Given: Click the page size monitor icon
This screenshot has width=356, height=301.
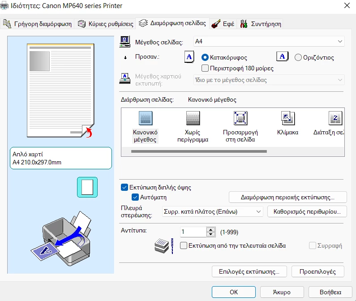Looking at the screenshot, I should click(x=124, y=42).
